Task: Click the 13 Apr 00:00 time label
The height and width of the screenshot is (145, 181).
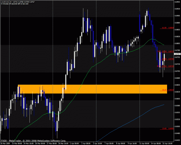Action: 144,144
